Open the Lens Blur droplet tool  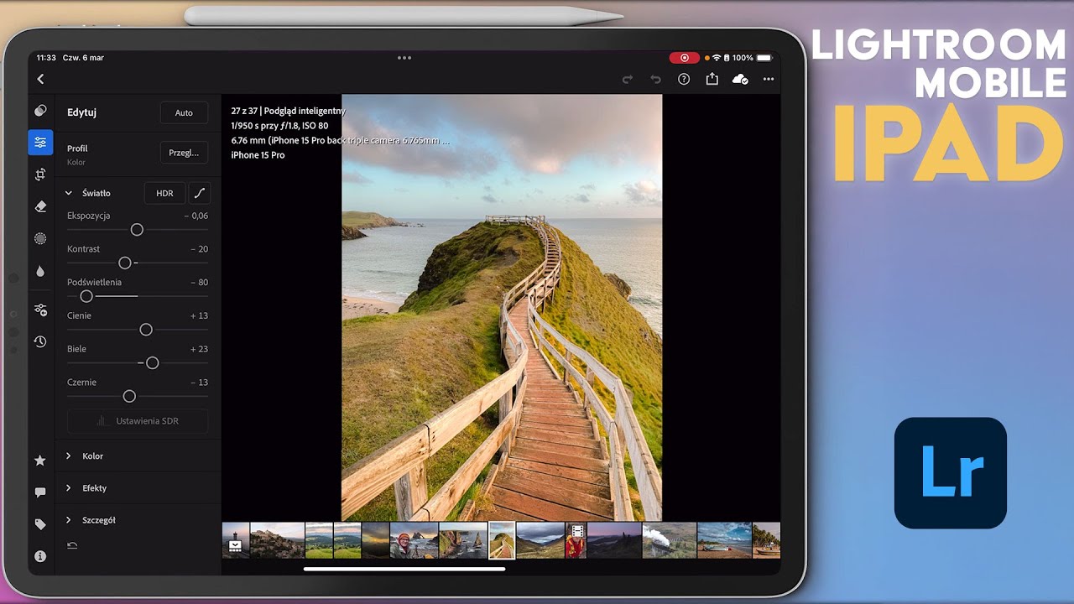coord(40,271)
